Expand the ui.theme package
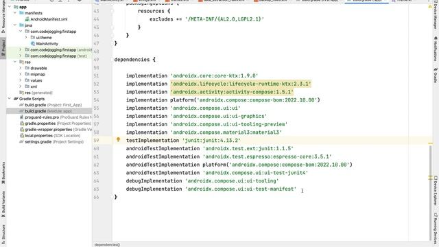Screen dimensions: 439x247 pos(26,37)
